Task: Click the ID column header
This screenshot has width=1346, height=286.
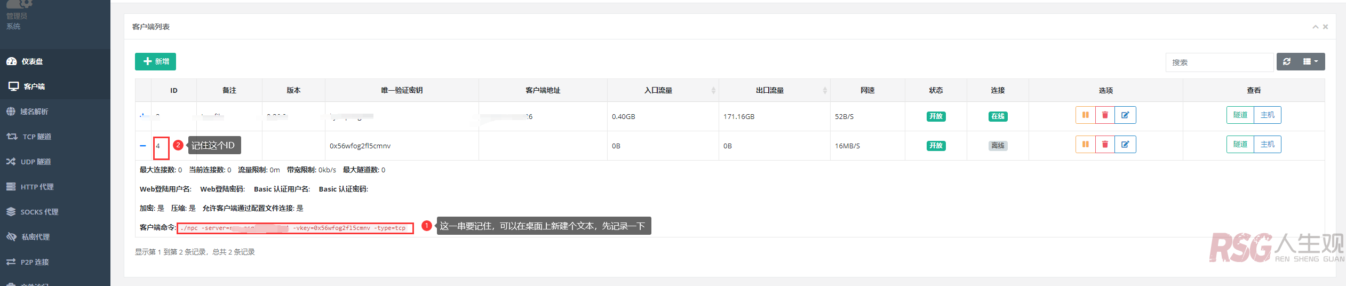Action: point(174,91)
